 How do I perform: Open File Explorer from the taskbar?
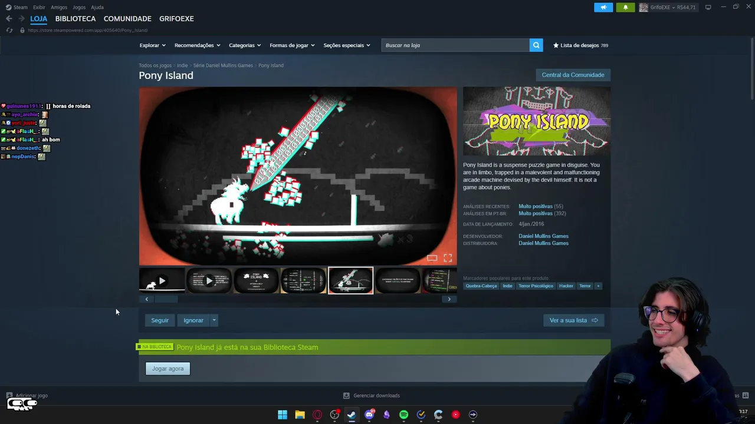coord(300,415)
